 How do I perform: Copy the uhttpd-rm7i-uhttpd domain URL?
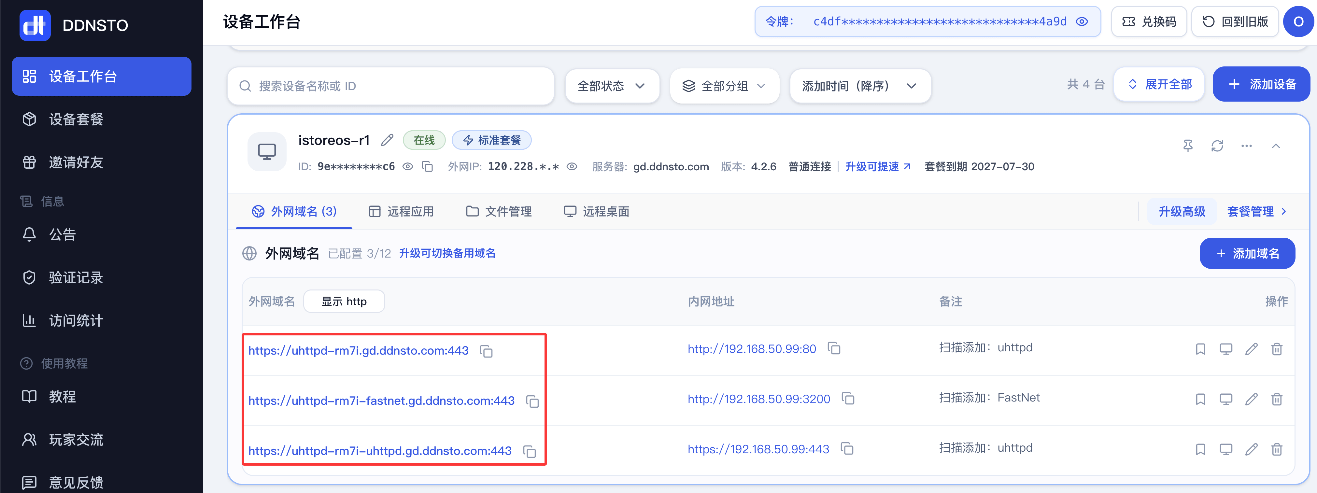529,452
